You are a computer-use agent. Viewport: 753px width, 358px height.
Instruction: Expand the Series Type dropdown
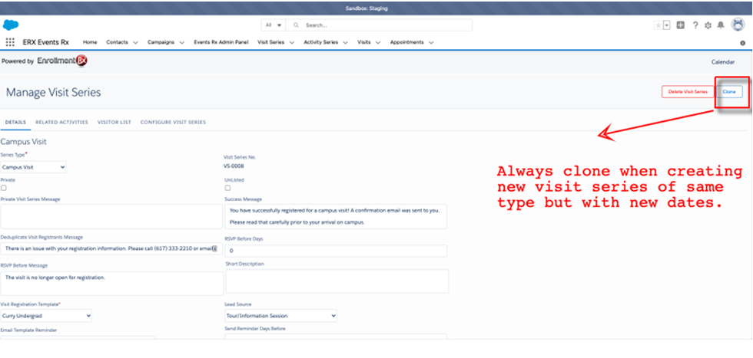click(x=34, y=166)
